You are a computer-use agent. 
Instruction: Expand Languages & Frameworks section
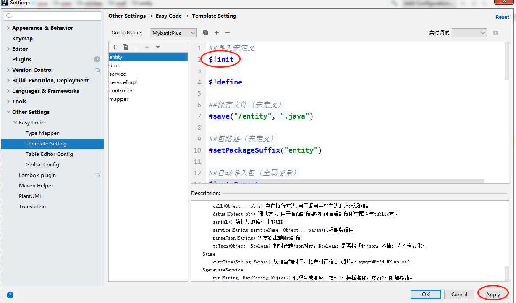click(8, 91)
